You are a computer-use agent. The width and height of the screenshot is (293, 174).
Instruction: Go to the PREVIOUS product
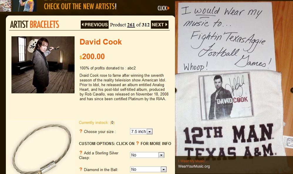[95, 25]
